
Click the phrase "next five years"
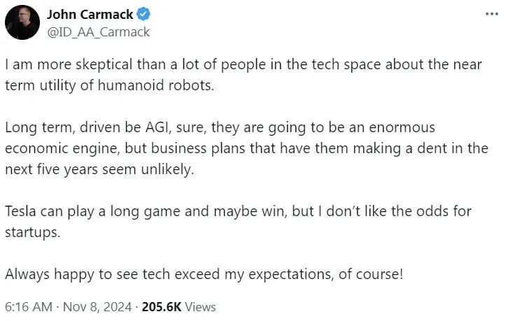click(x=48, y=169)
